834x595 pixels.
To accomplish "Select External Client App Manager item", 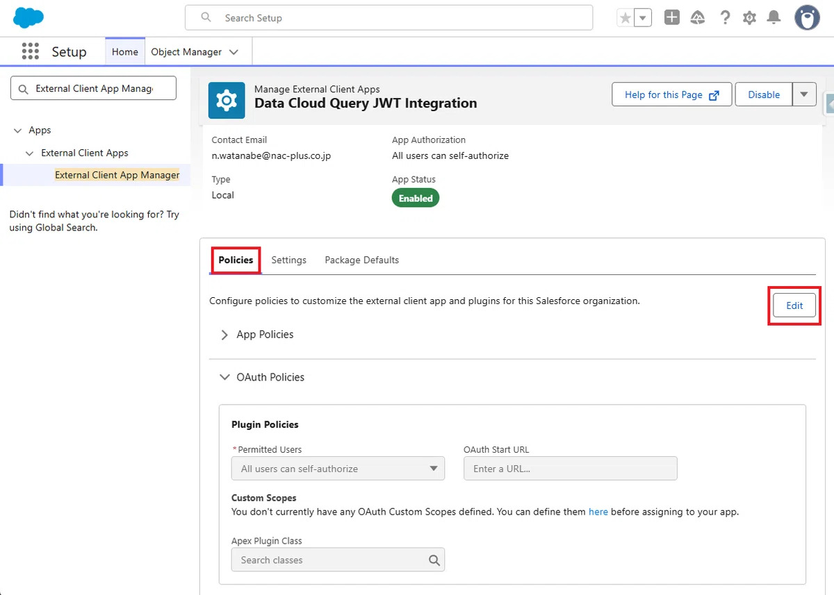I will (x=117, y=175).
